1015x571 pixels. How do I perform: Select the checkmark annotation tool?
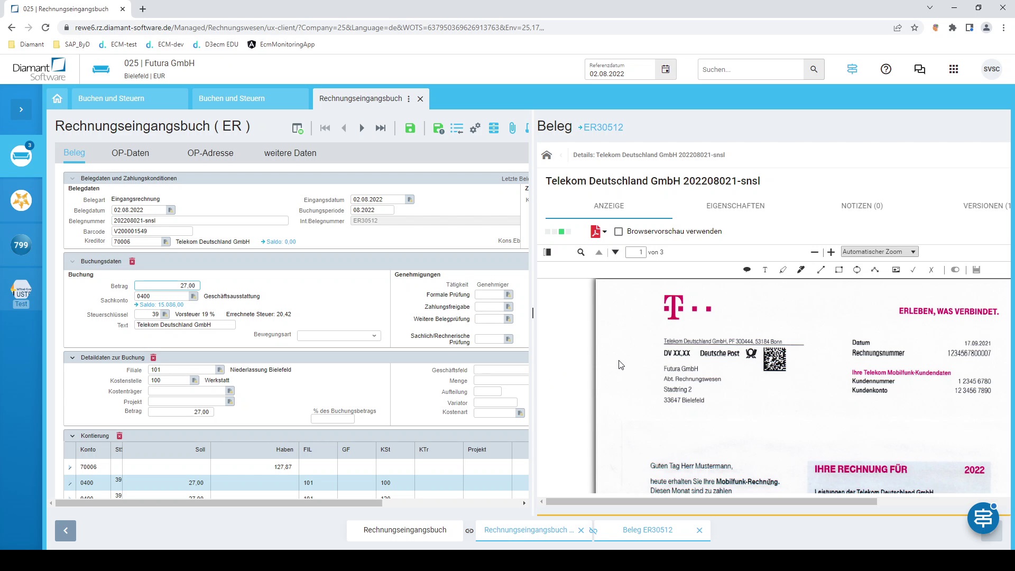pos(913,270)
